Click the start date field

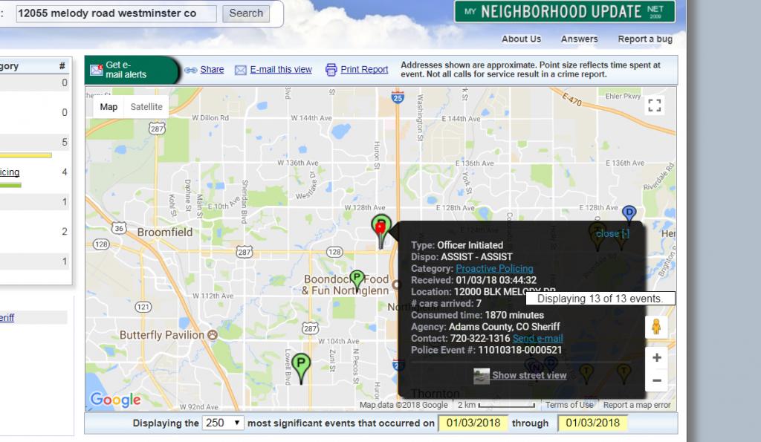[x=473, y=423]
